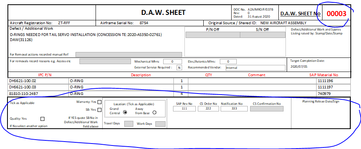The height and width of the screenshot is (149, 361).
Task: Click the External Service Required box
Action: point(179,68)
